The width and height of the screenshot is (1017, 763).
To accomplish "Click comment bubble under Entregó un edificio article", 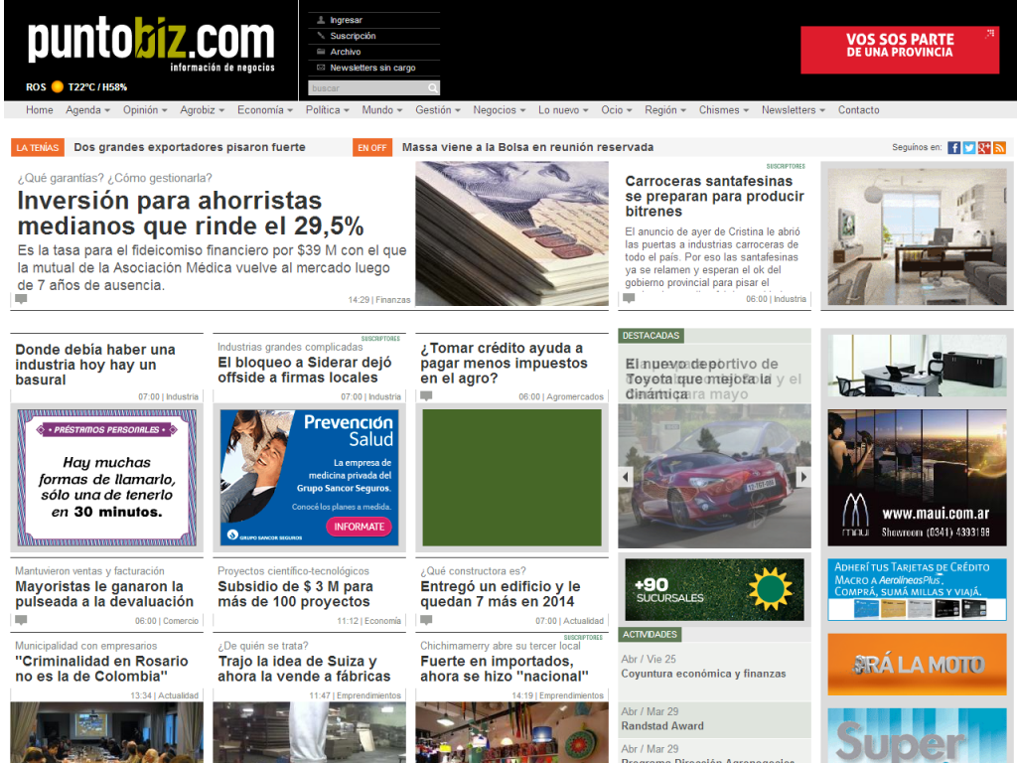I will click(426, 620).
